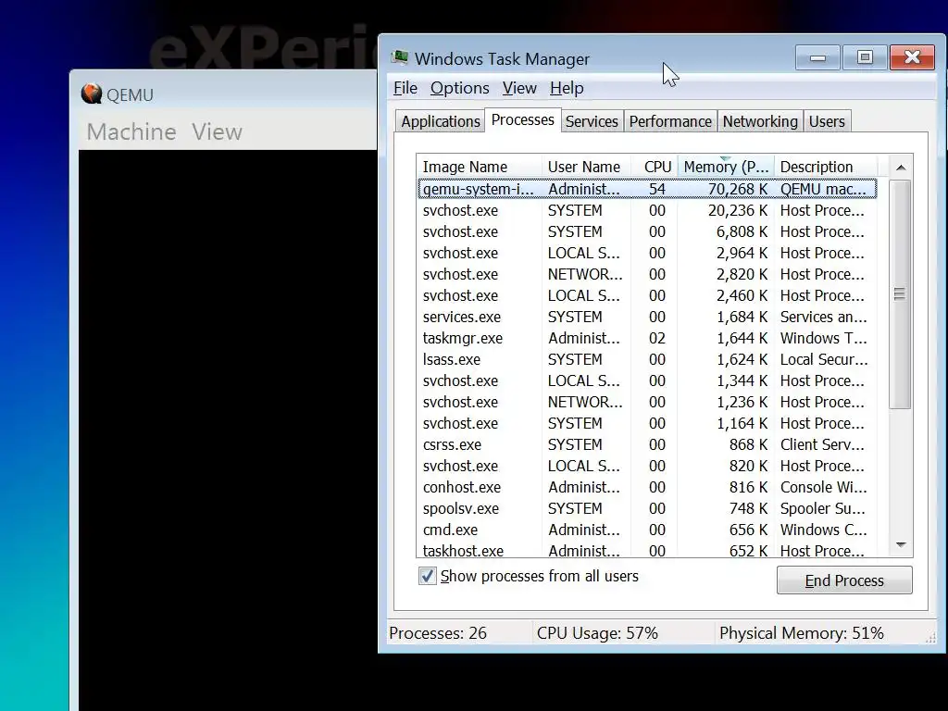Click the QEMU window title text

130,95
